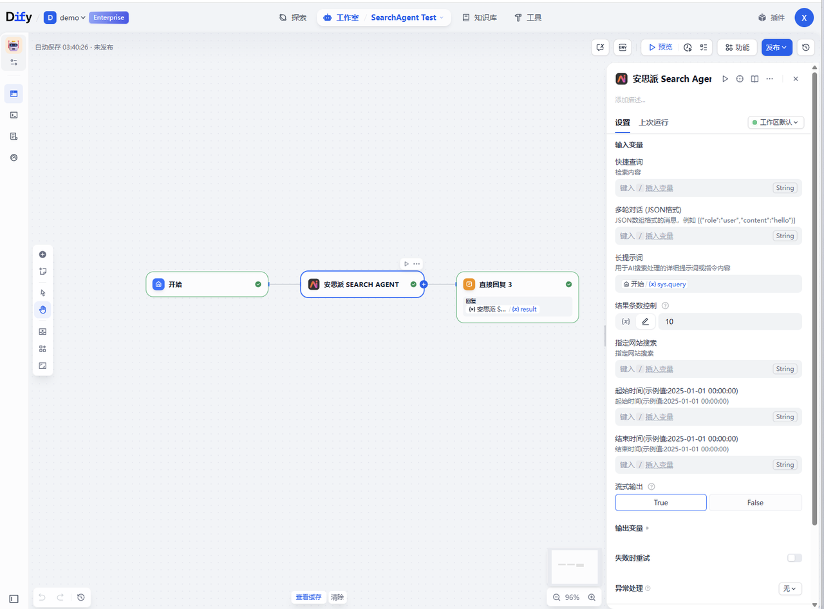This screenshot has width=824, height=609.
Task: Open the API access terminal icon
Action: click(14, 115)
